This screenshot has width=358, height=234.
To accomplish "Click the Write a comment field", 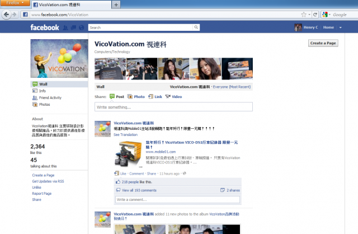I will (x=177, y=199).
